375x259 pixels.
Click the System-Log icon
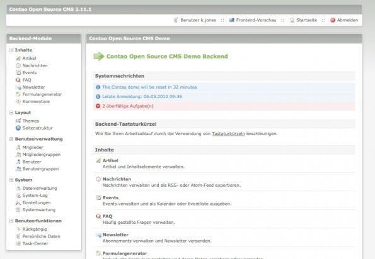18,196
